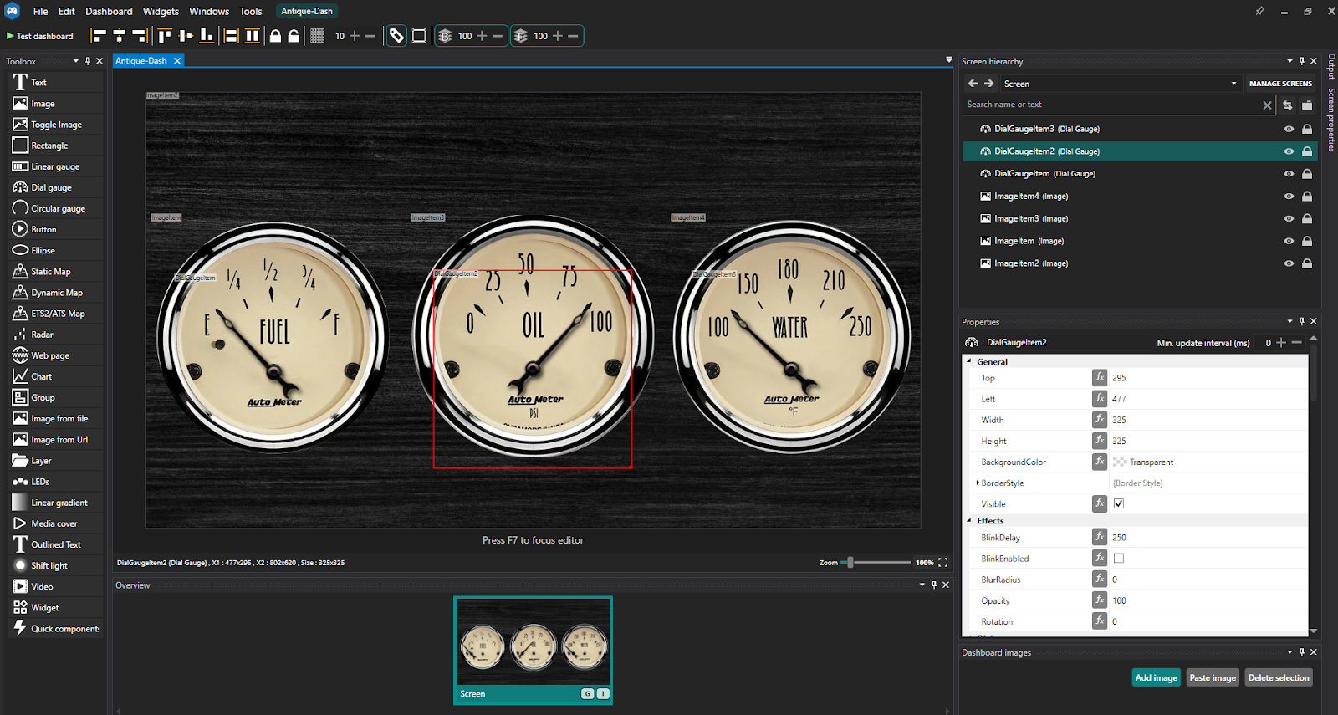This screenshot has height=715, width=1338.
Task: Pick the Rectangle widget from Toolbox
Action: click(x=56, y=146)
